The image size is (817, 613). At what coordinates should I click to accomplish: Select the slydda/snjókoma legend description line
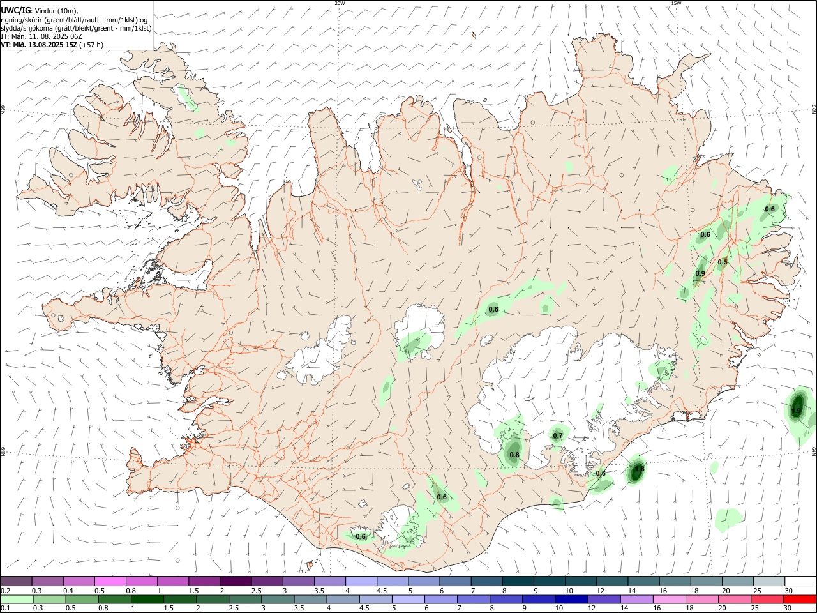[76, 28]
